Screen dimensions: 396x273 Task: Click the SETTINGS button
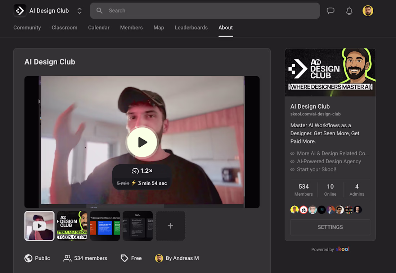pos(330,227)
